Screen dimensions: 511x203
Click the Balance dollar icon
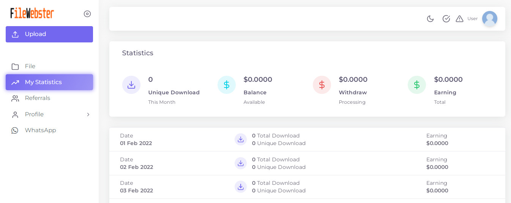(227, 85)
